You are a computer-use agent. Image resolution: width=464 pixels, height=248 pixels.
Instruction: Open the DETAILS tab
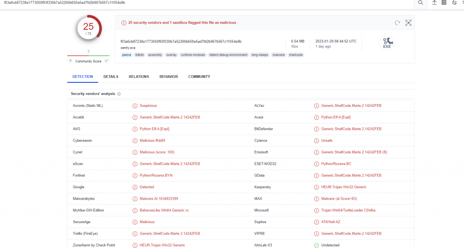[111, 76]
